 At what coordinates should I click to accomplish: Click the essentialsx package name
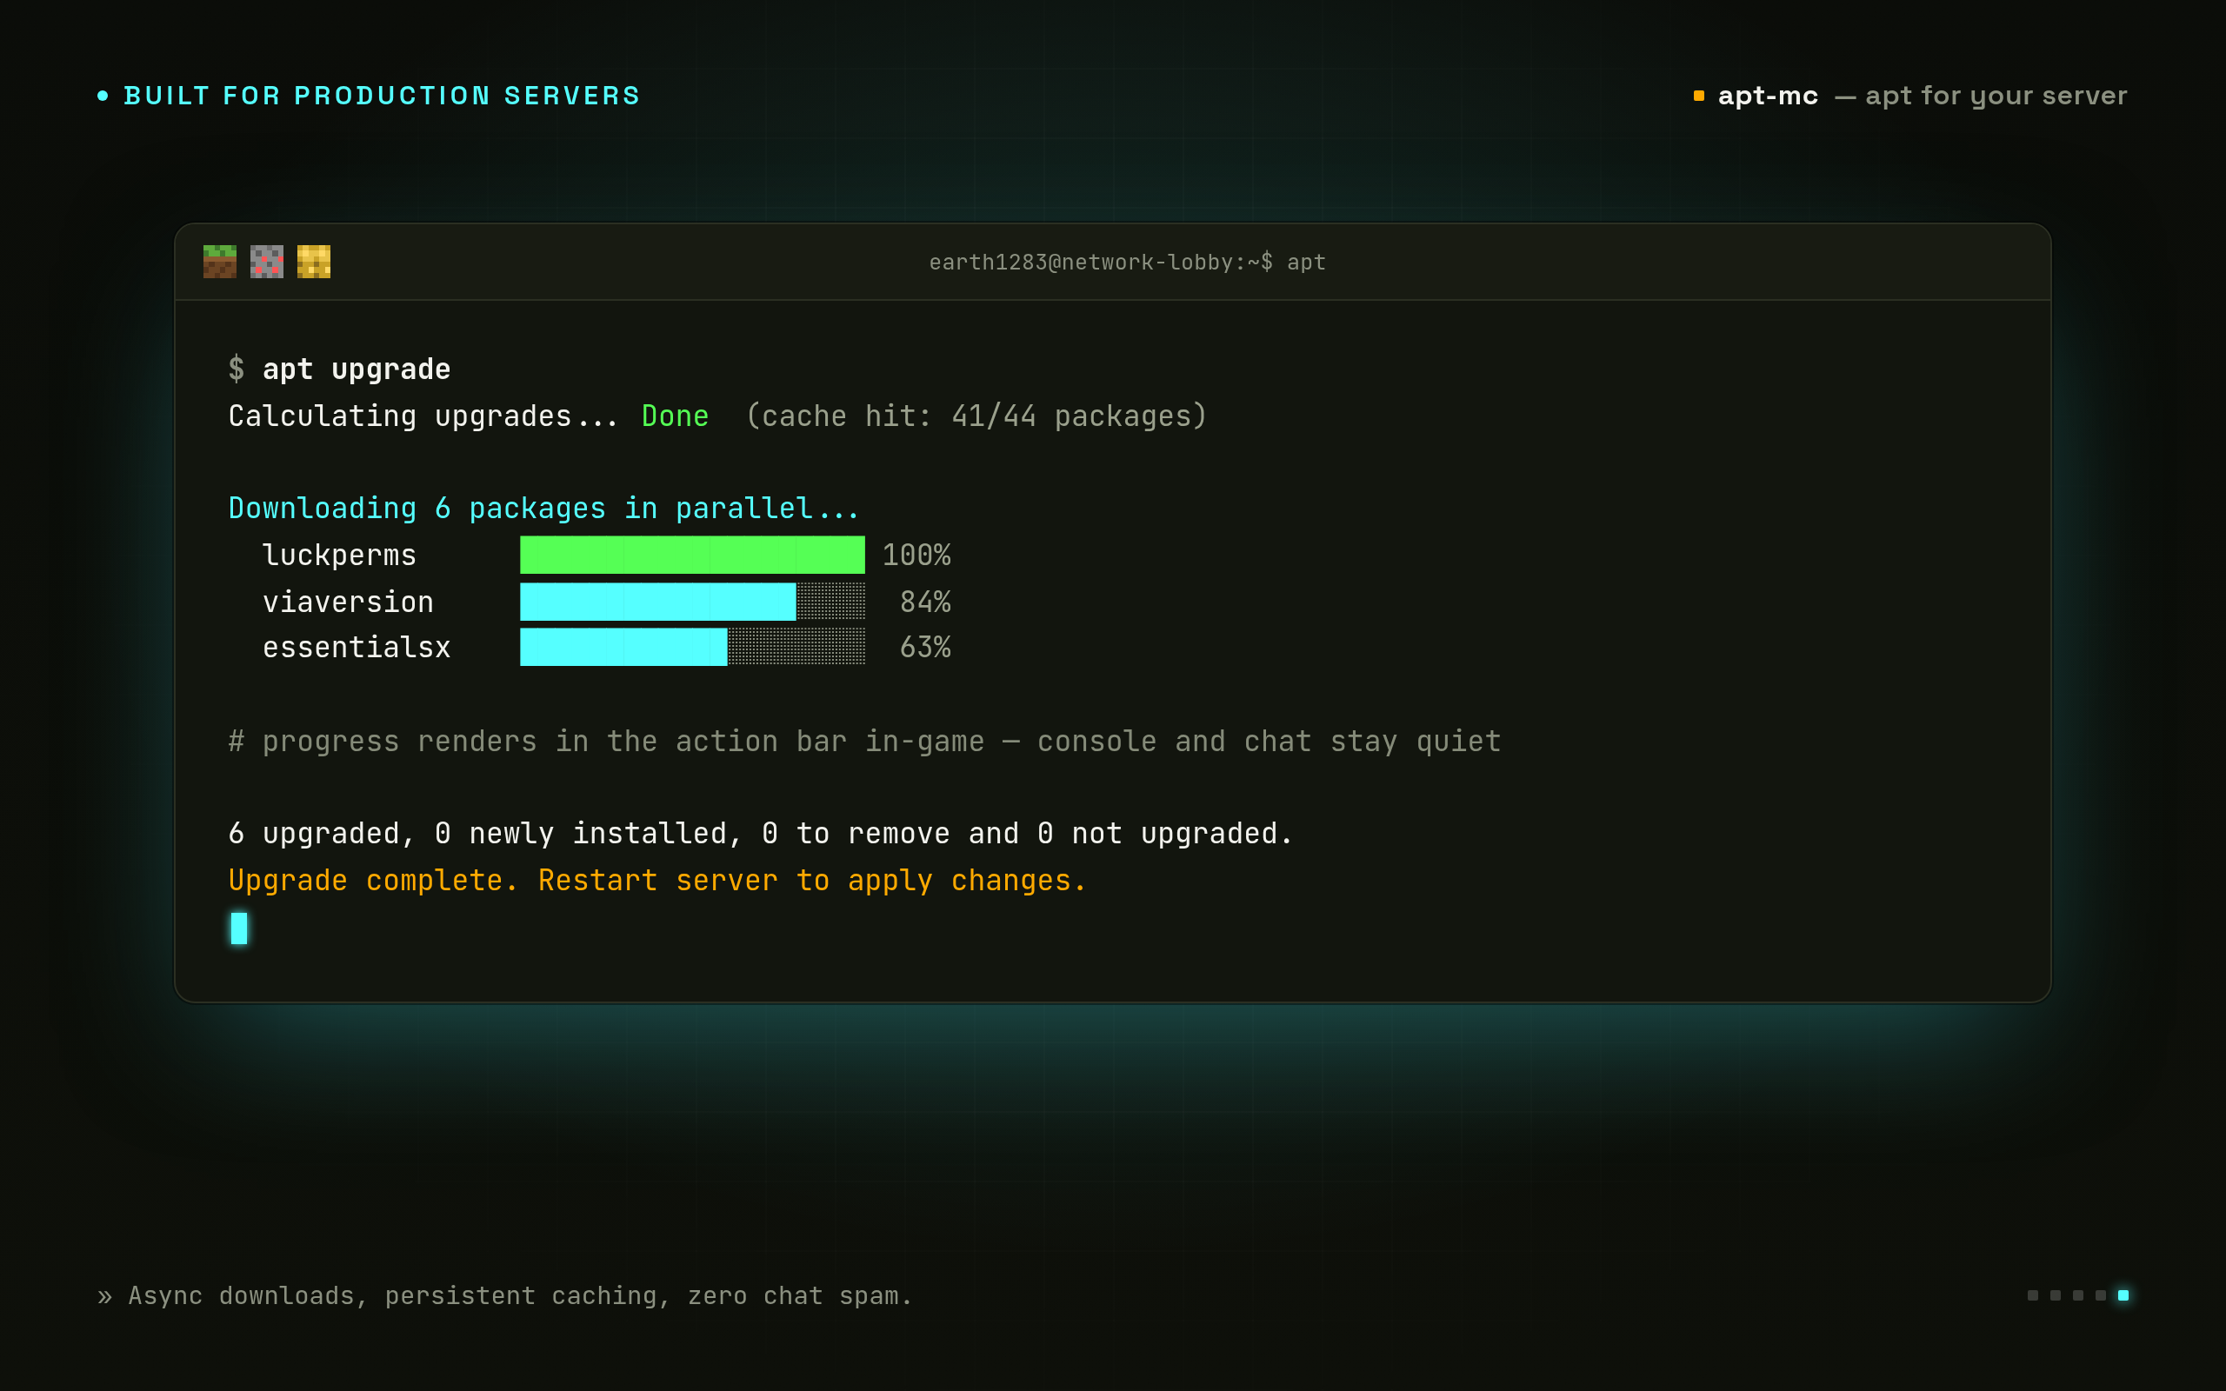coord(357,647)
